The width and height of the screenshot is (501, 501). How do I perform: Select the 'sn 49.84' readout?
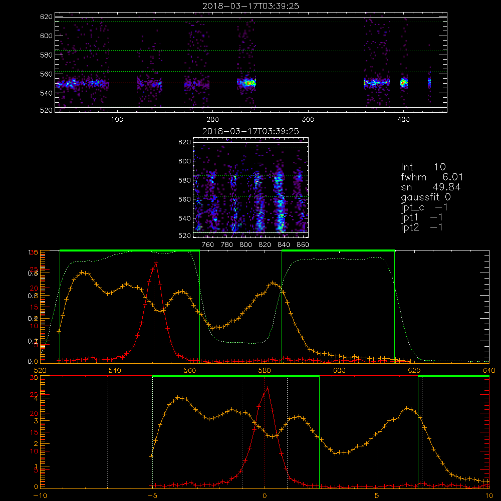431,187
